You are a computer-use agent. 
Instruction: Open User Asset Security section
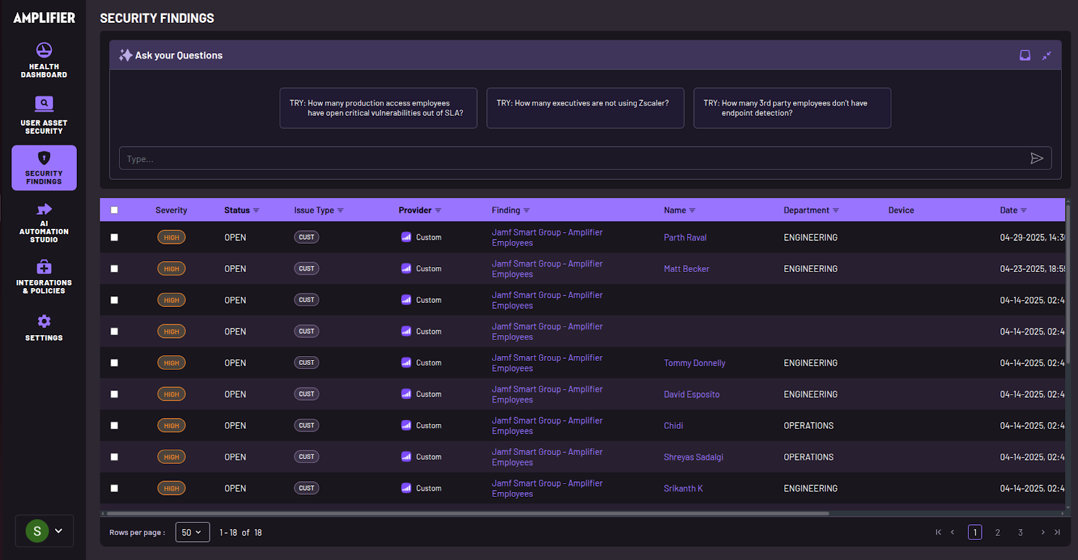point(44,115)
